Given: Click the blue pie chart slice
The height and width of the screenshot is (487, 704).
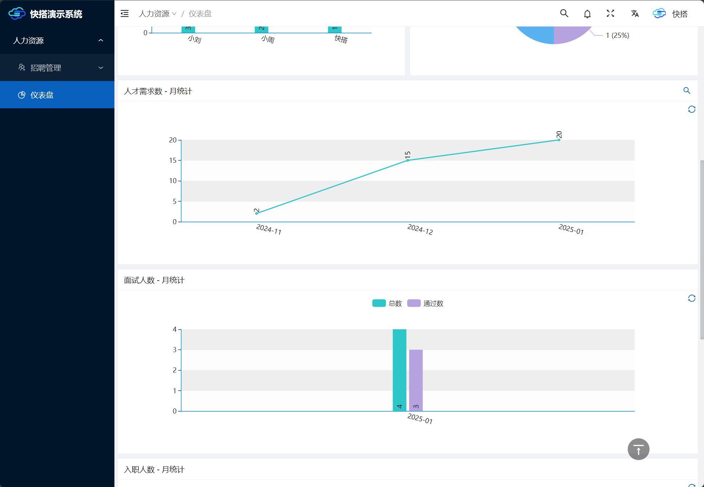Looking at the screenshot, I should pyautogui.click(x=538, y=35).
